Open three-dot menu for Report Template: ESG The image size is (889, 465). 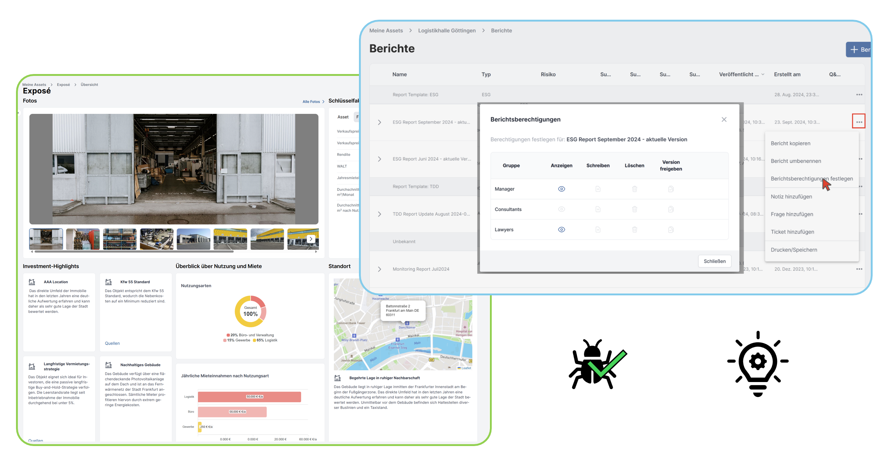[x=859, y=94]
